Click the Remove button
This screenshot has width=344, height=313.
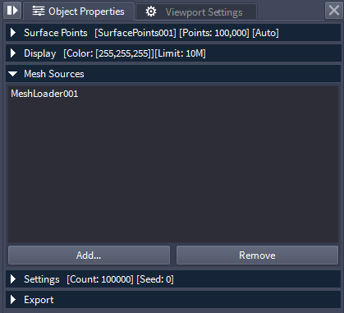pos(257,255)
